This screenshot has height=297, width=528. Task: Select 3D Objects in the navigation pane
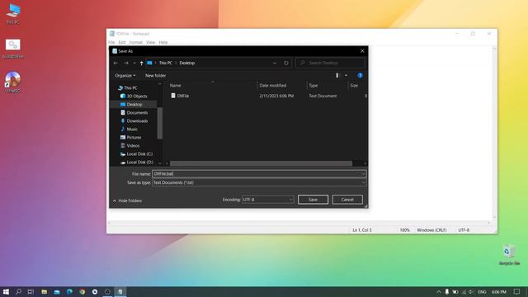[137, 97]
